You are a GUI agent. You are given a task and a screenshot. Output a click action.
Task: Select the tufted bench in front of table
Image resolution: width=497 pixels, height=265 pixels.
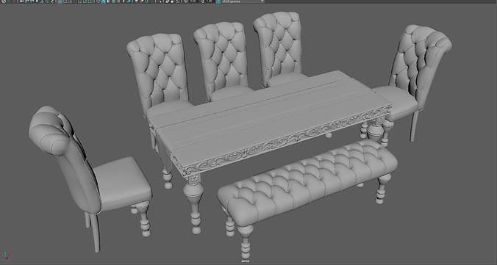click(307, 184)
